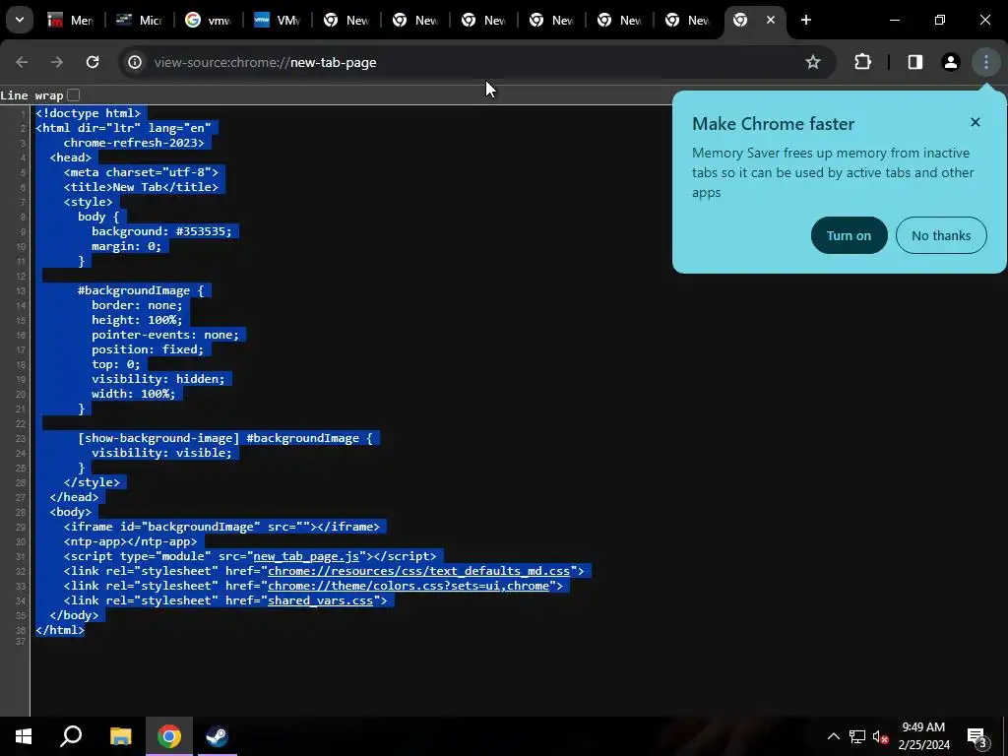This screenshot has height=756, width=1008.
Task: Open the text_defaults_md.css resource link
Action: click(x=419, y=571)
